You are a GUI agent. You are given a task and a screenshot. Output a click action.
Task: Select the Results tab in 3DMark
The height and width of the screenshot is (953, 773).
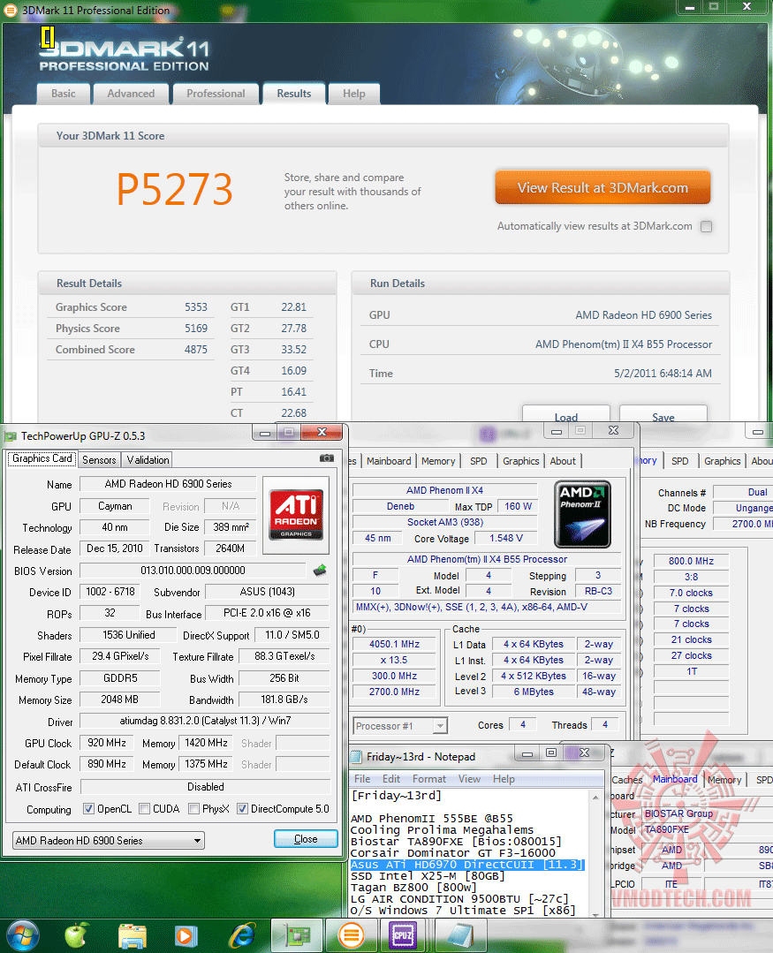click(294, 94)
